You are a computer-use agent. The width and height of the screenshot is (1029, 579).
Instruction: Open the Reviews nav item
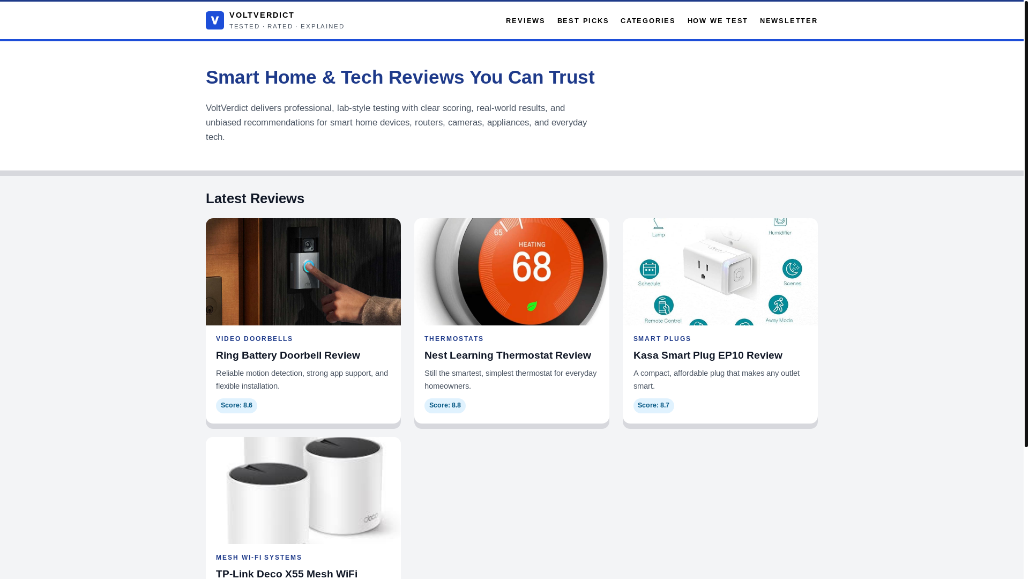click(525, 21)
